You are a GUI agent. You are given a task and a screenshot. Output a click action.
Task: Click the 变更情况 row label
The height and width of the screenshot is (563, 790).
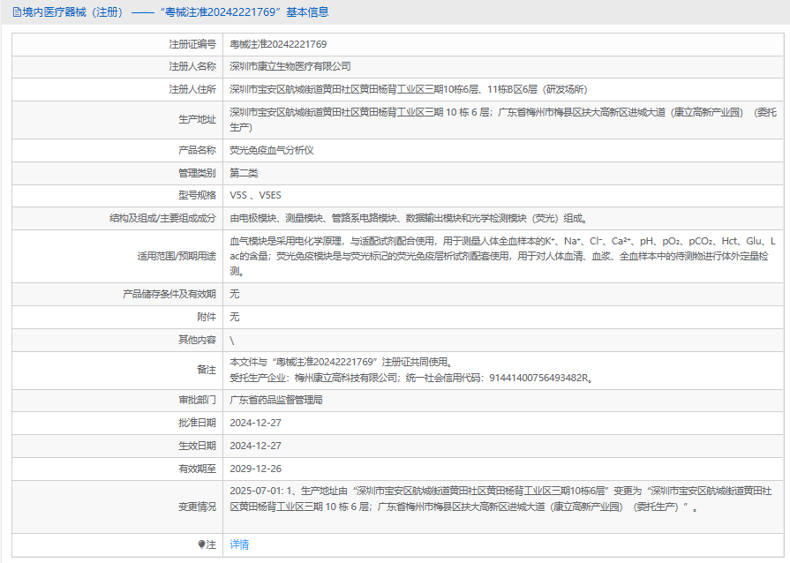coord(197,507)
